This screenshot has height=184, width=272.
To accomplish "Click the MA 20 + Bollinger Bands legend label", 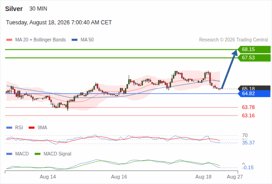I will point(41,40).
